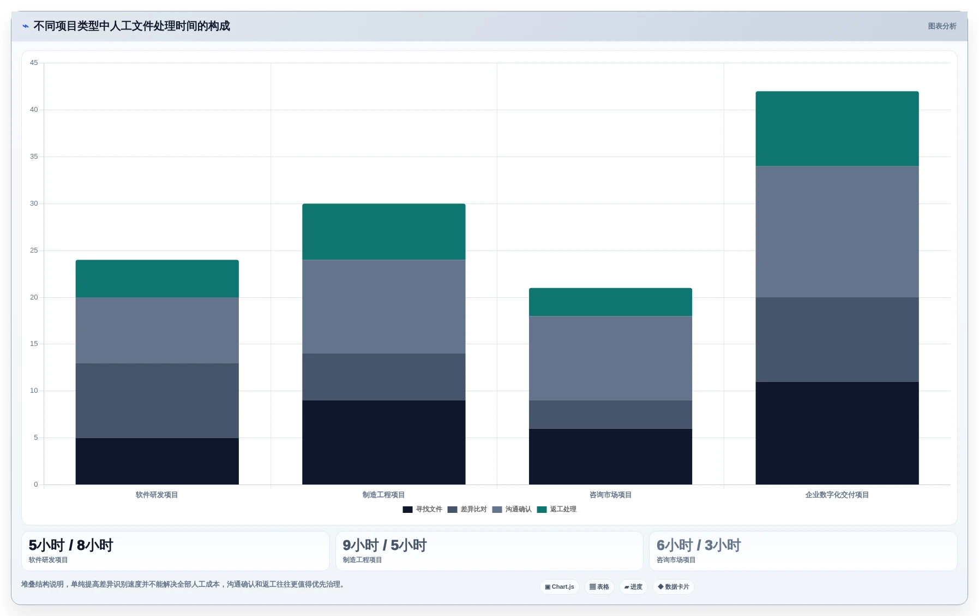The image size is (979, 616).
Task: Toggle the 沟通确认 legend swatch
Action: point(497,510)
